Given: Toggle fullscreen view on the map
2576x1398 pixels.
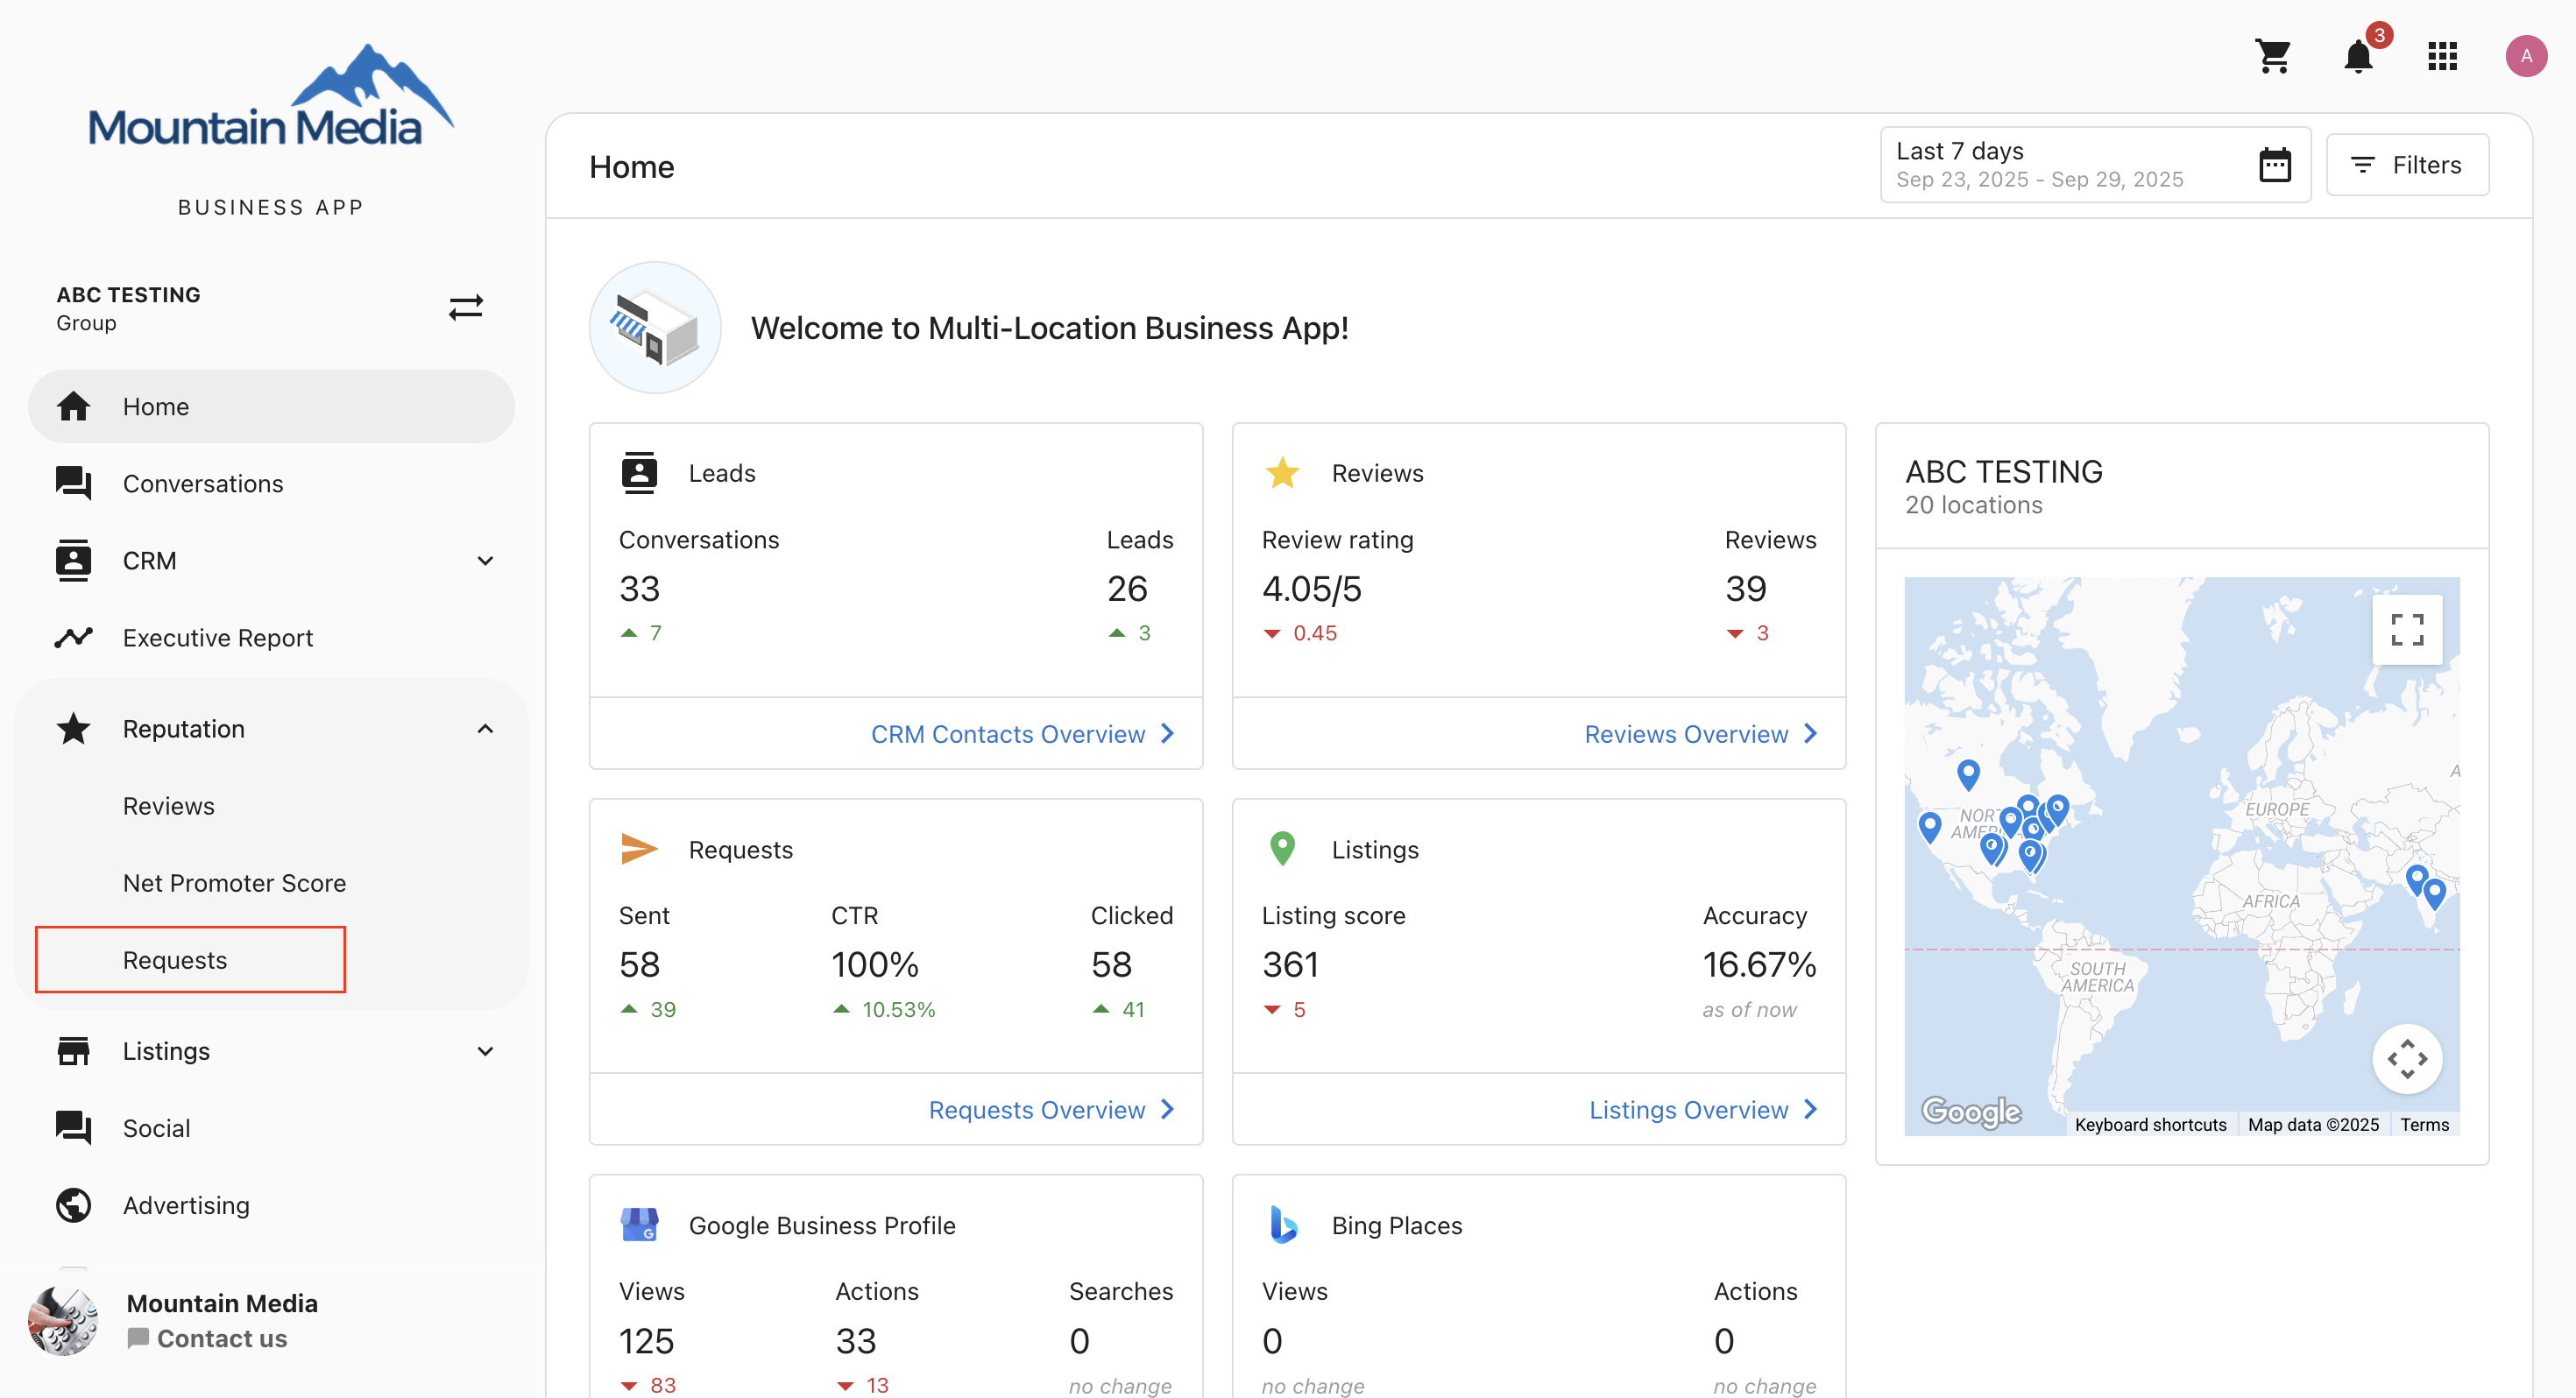Looking at the screenshot, I should coord(2406,630).
